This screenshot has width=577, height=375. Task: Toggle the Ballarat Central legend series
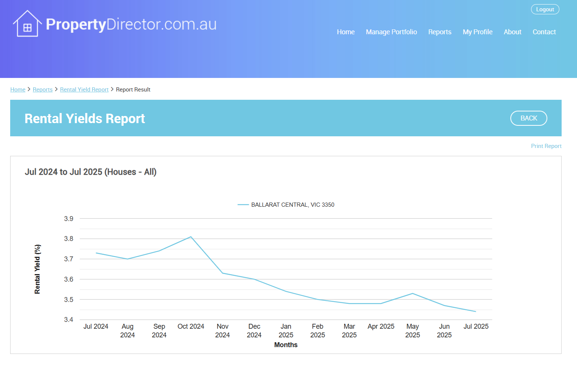coord(292,205)
